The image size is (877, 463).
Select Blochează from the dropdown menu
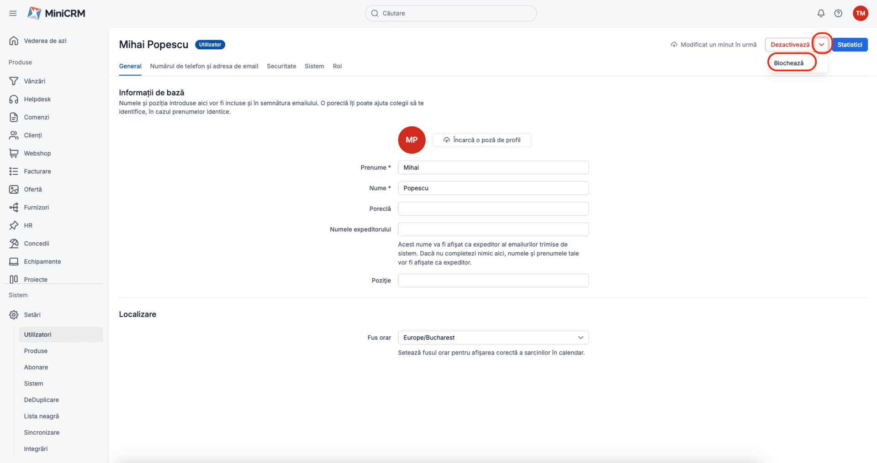coord(789,63)
